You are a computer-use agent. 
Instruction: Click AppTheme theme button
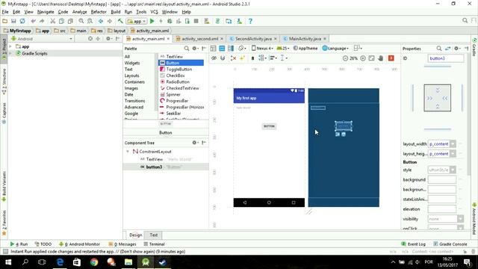click(305, 48)
